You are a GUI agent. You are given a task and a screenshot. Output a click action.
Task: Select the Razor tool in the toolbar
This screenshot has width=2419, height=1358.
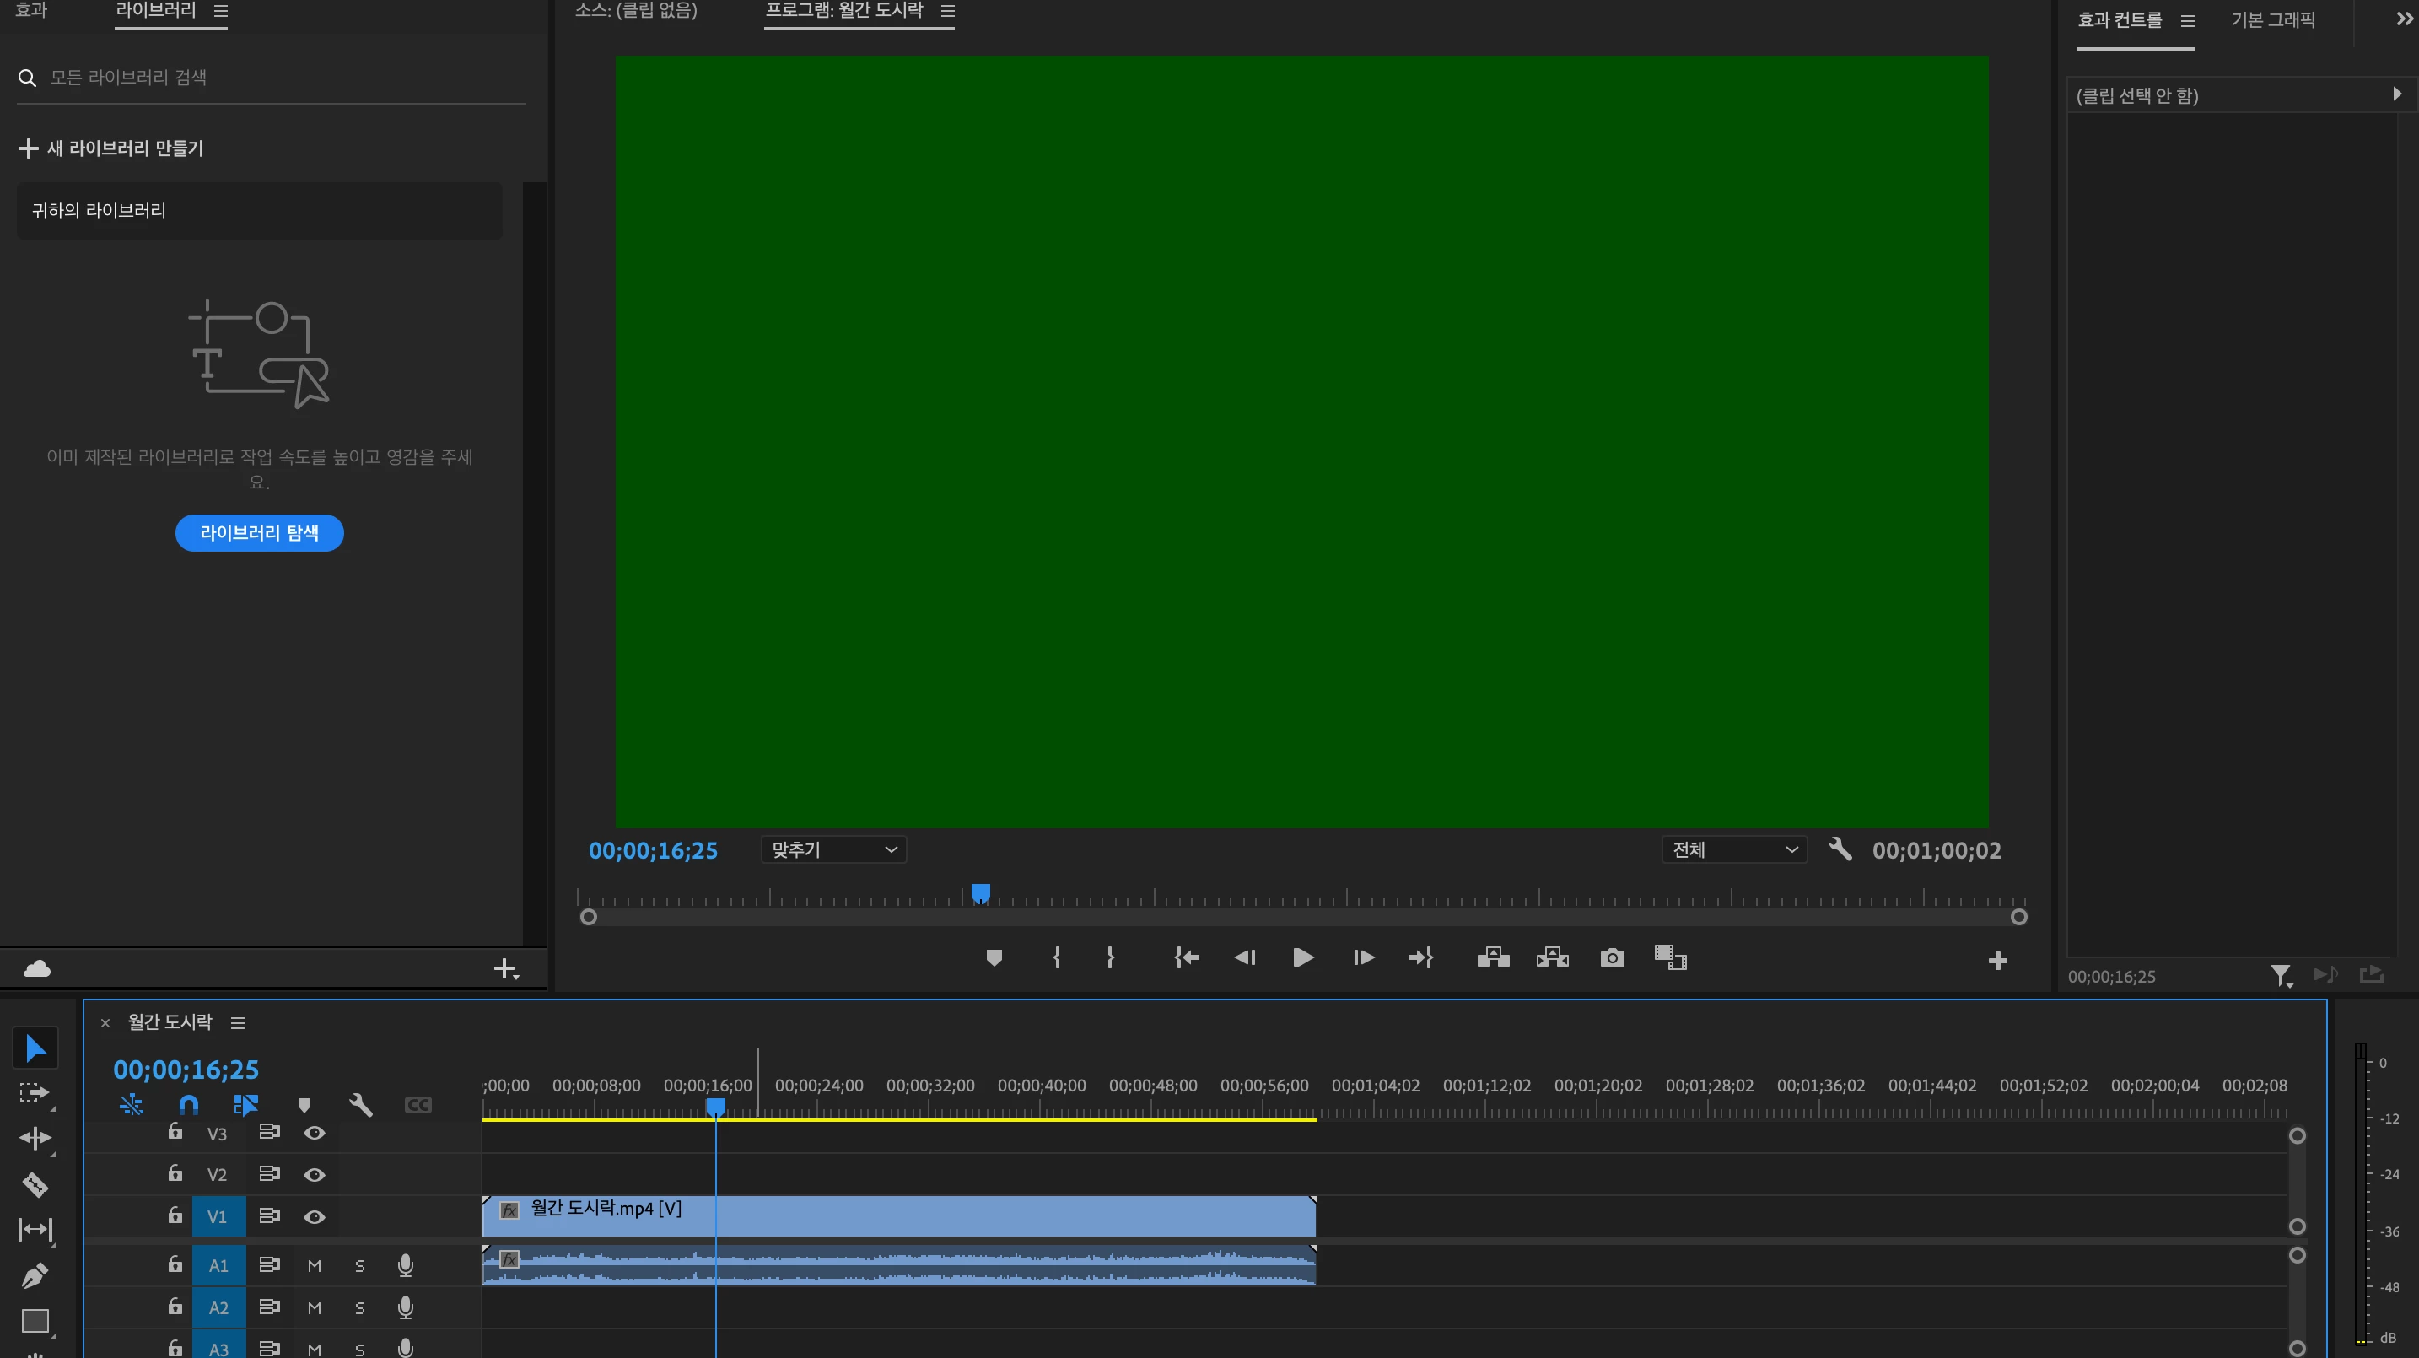[x=35, y=1184]
